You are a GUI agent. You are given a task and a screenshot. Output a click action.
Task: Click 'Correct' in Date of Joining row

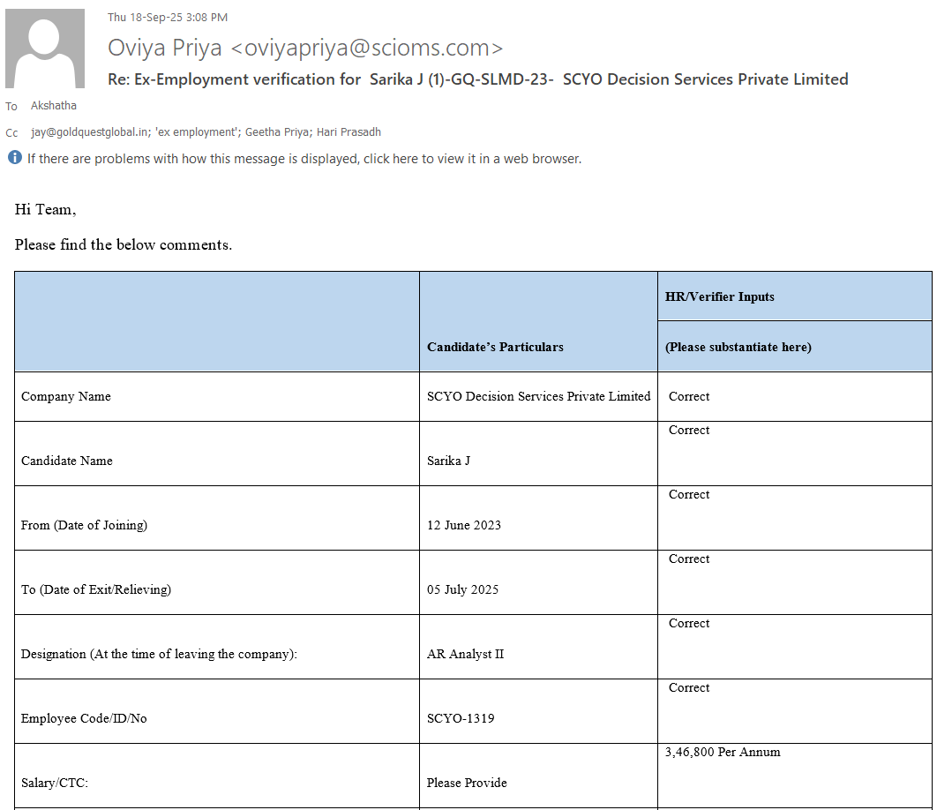(x=689, y=495)
